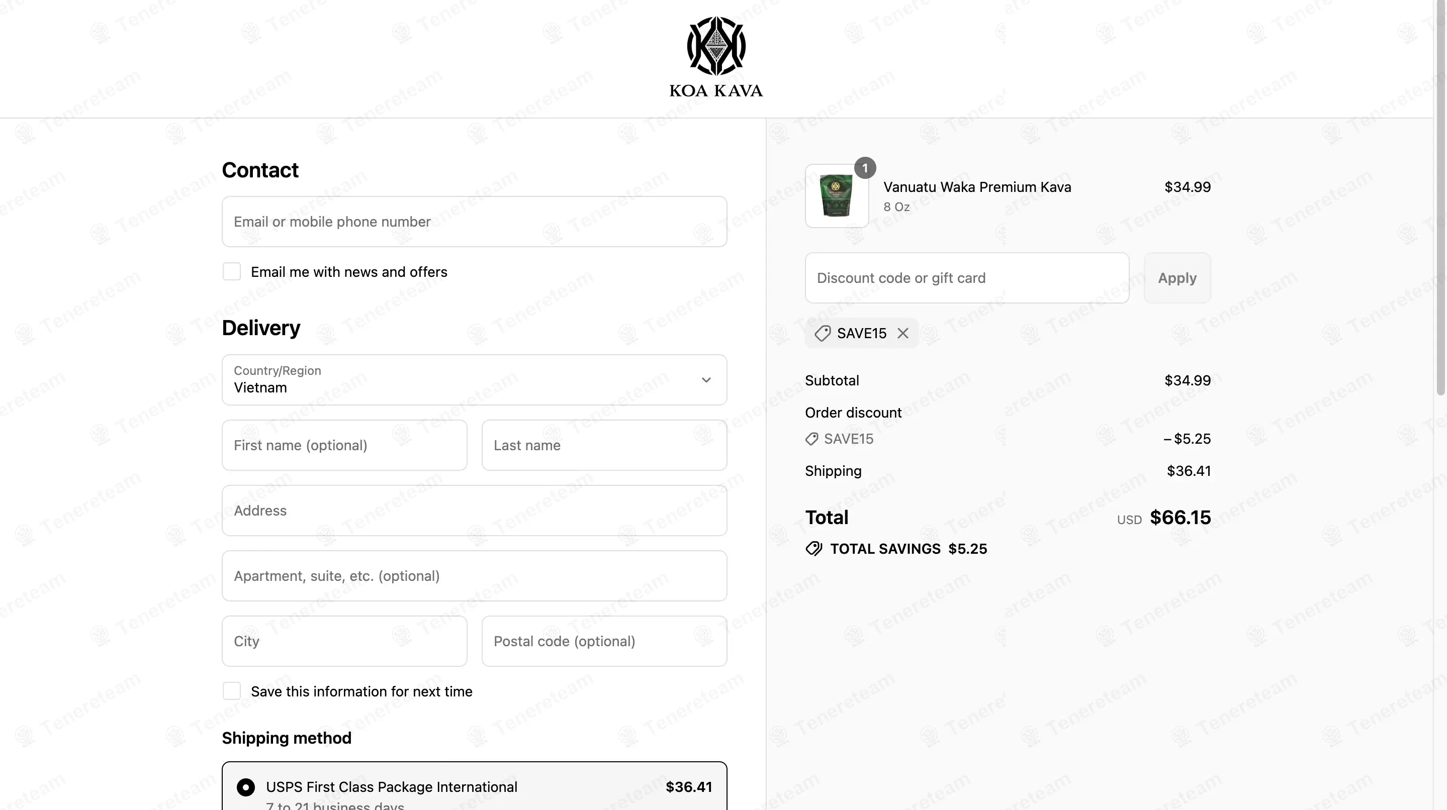Enable Email me with news and offers
Viewport: 1447px width, 810px height.
point(231,272)
